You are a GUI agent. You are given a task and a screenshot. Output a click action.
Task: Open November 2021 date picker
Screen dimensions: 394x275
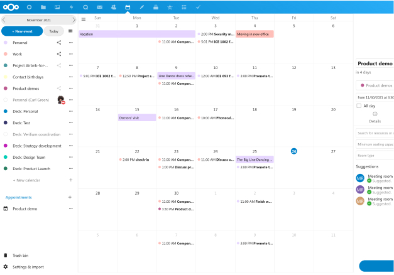click(39, 20)
